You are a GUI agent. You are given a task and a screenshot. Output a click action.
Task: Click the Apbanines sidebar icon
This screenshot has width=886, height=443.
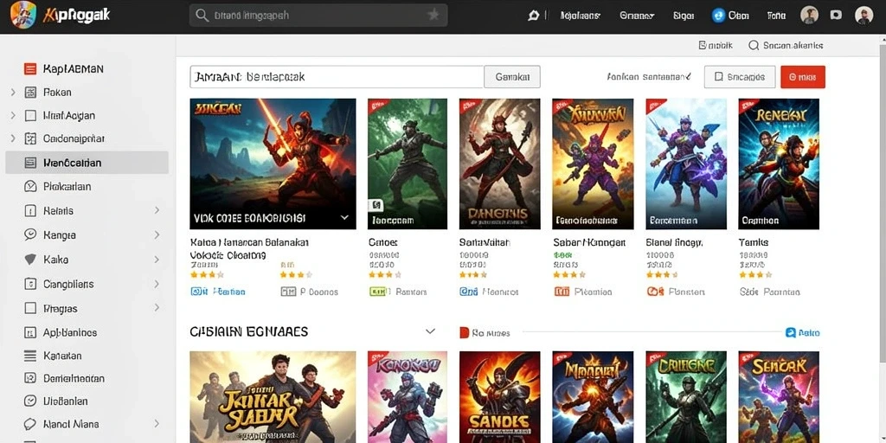point(30,333)
